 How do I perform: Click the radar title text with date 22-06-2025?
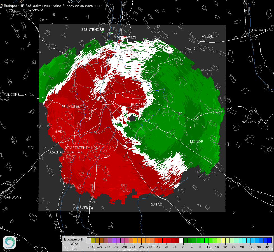coord(53,6)
